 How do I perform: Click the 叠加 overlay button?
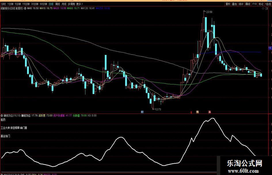click(x=234, y=4)
